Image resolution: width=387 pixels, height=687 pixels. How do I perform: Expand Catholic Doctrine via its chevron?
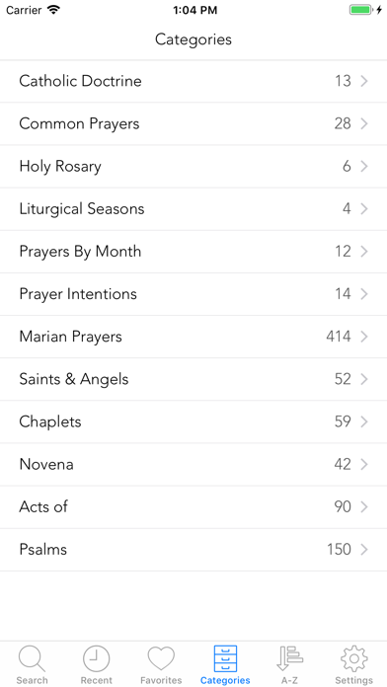point(363,81)
